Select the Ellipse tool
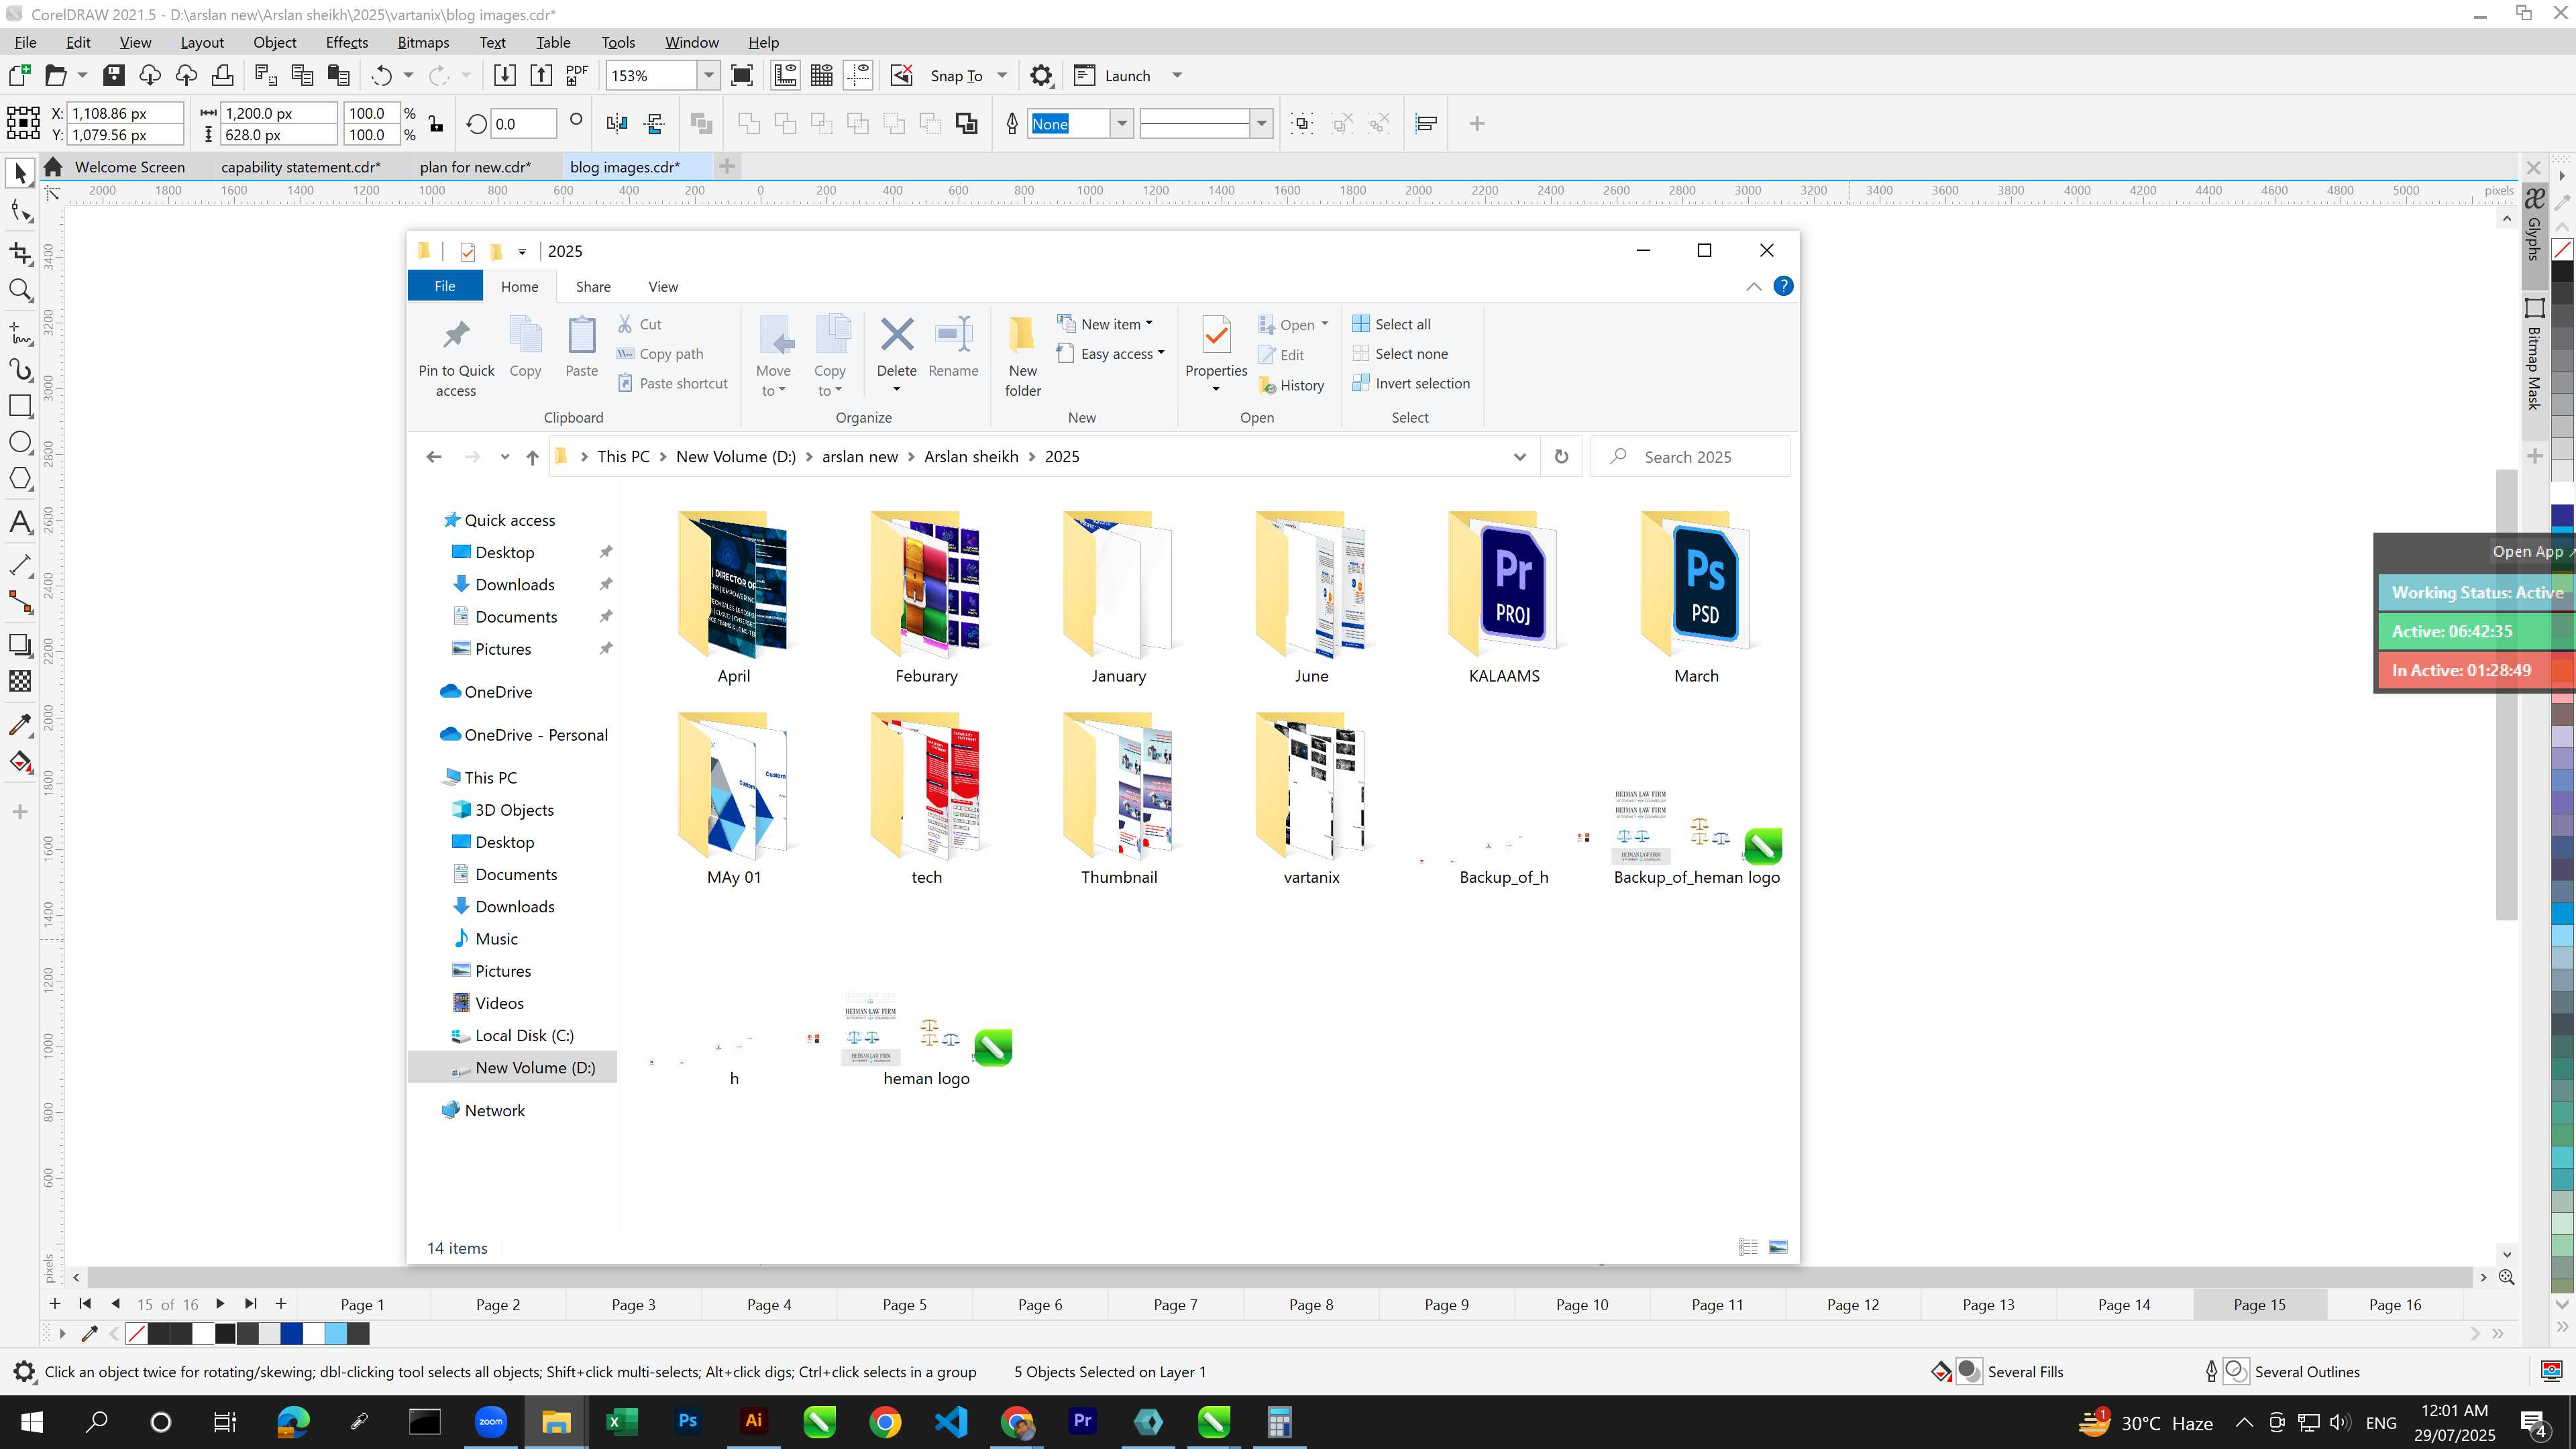This screenshot has width=2576, height=1449. tap(20, 443)
